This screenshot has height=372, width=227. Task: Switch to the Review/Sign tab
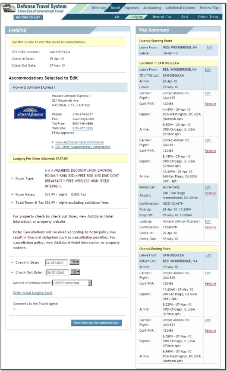click(209, 8)
